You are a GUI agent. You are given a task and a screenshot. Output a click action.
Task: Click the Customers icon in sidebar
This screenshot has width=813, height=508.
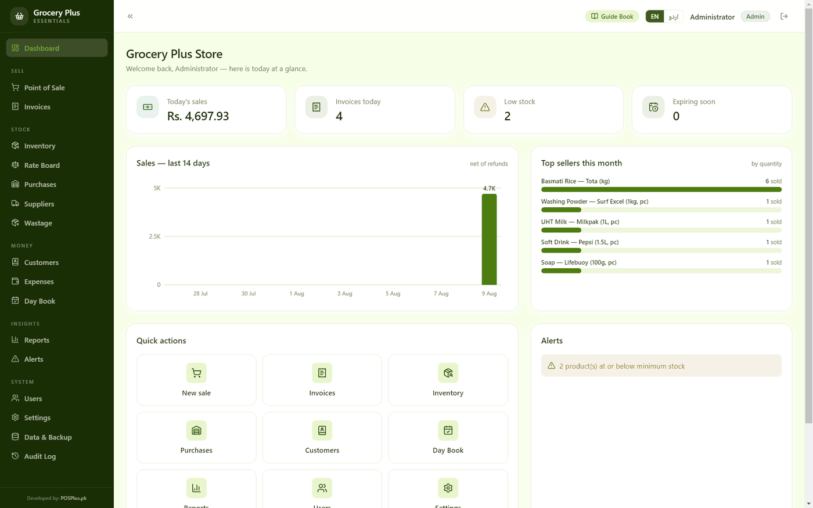click(15, 262)
